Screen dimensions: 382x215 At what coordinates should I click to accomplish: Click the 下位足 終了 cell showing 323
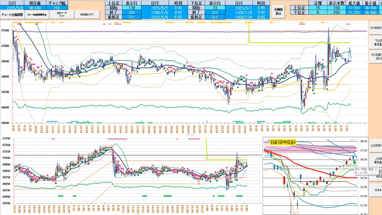coord(215,12)
